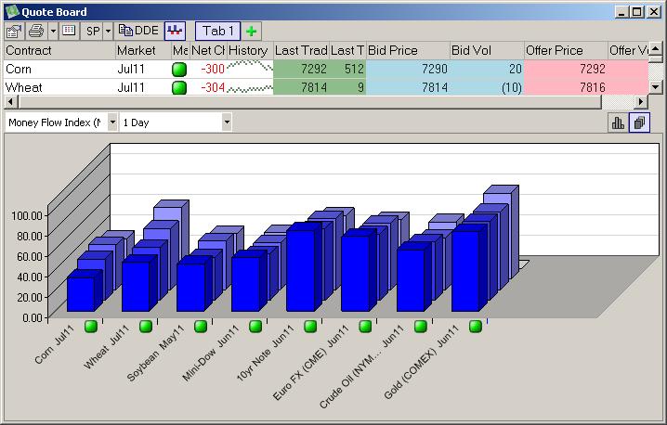Toggle the chart display button in toolbar
Image resolution: width=667 pixels, height=425 pixels.
point(175,31)
